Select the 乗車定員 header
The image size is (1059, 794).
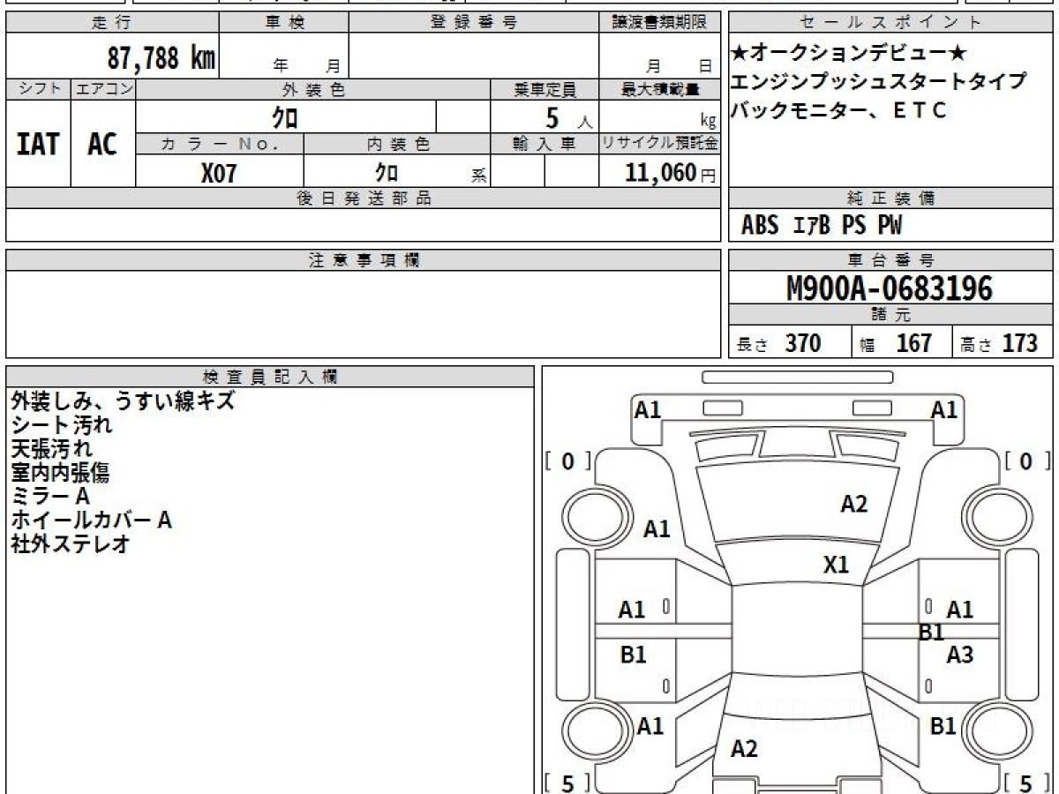545,89
